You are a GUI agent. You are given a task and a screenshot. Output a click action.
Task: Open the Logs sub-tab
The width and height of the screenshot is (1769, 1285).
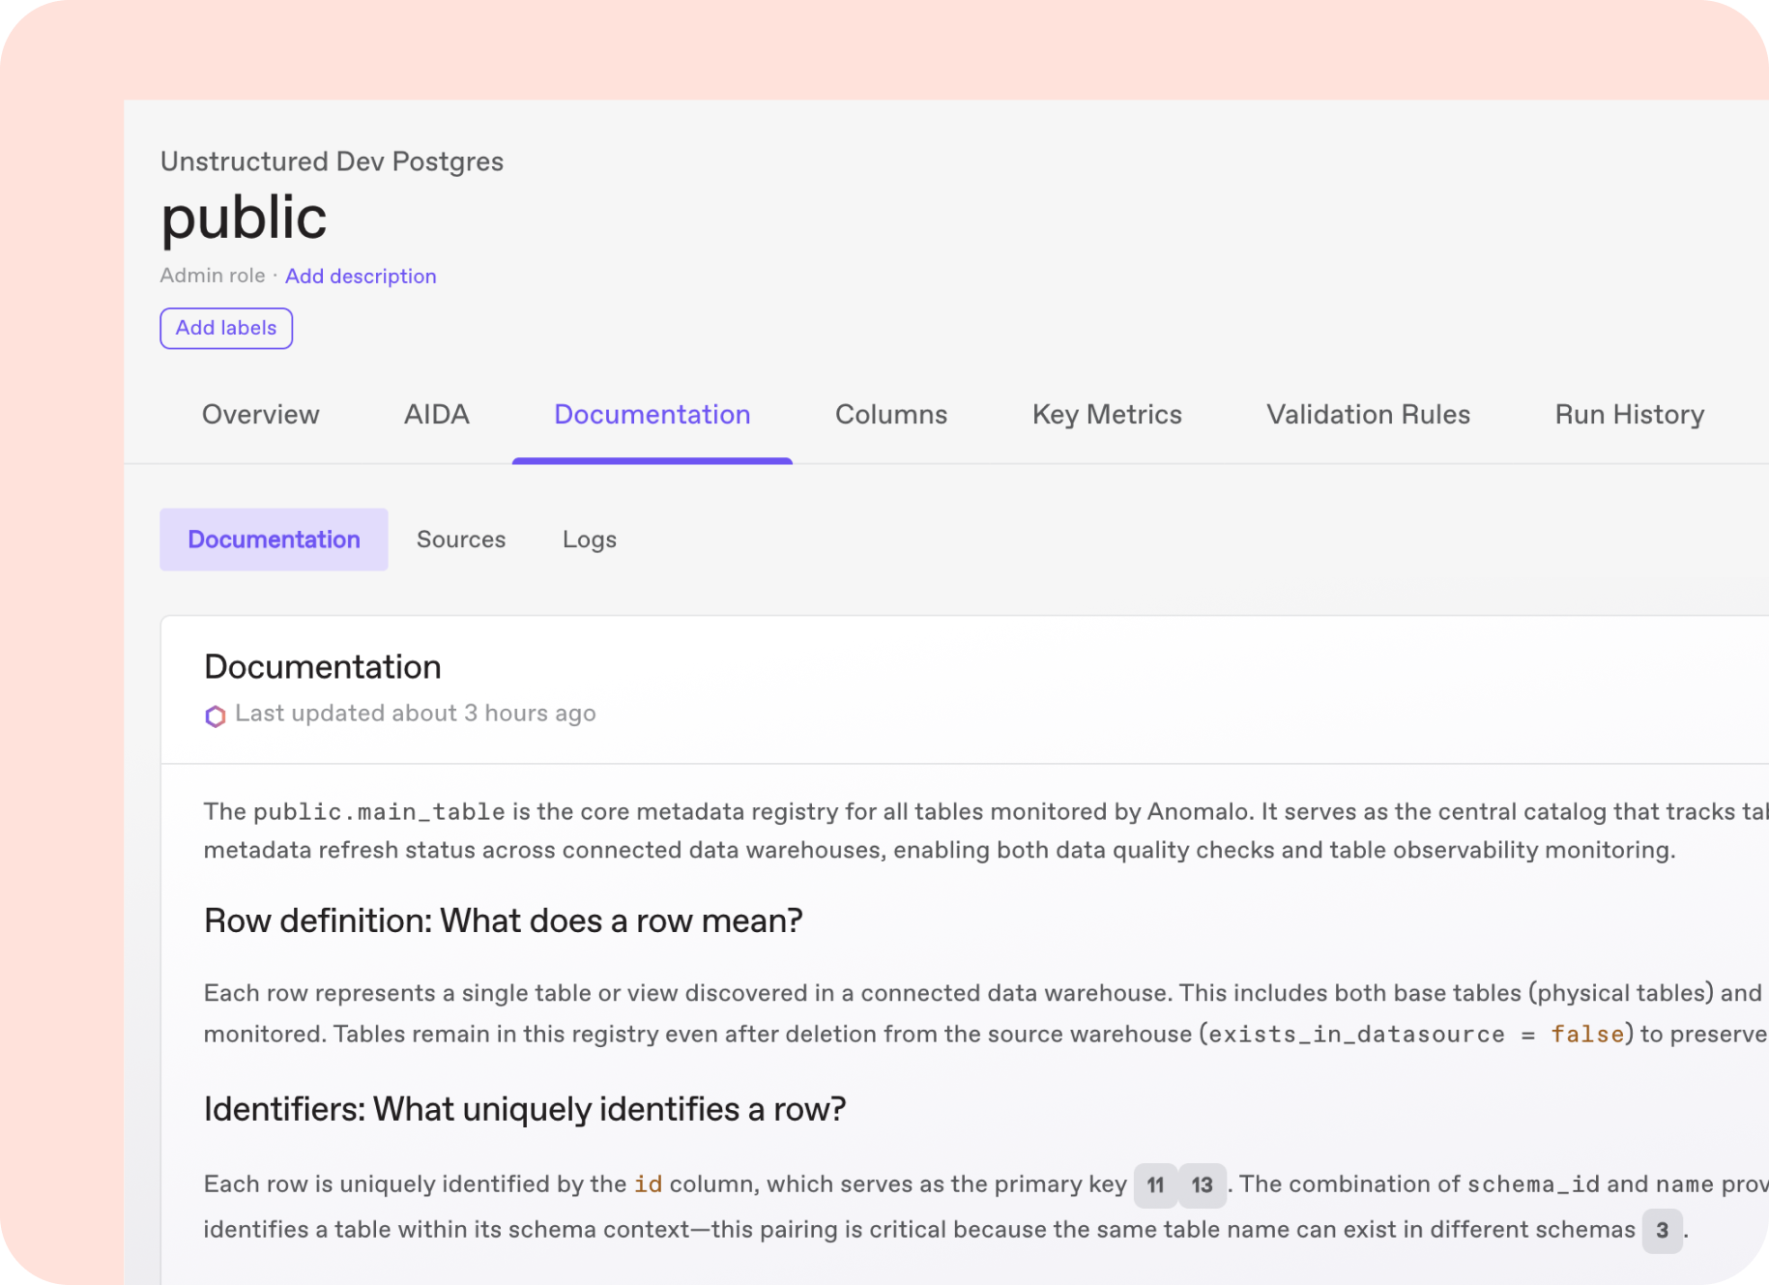point(589,540)
